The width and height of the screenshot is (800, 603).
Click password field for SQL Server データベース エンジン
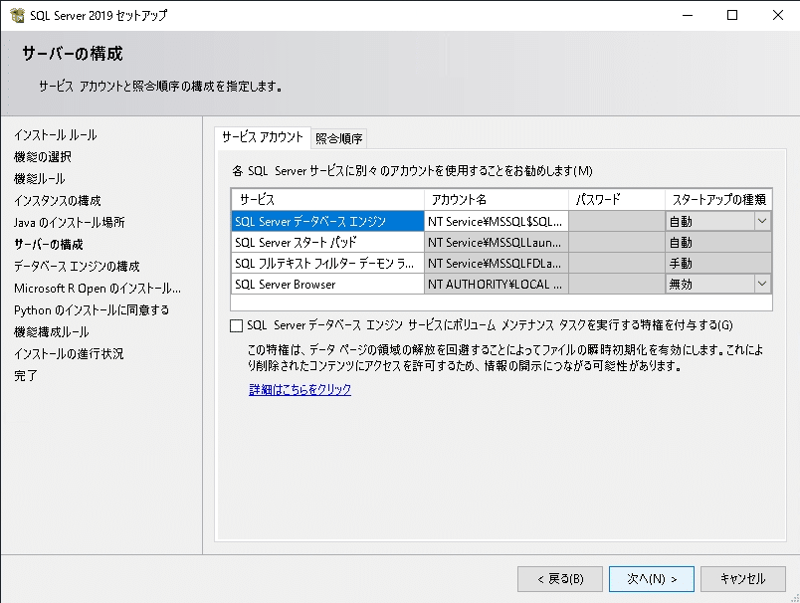617,222
